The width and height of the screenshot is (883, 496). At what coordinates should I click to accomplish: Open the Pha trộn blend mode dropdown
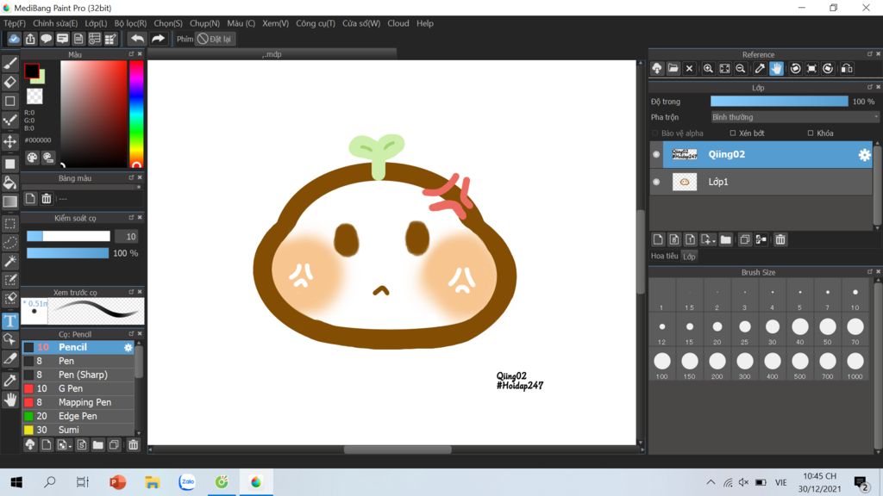coord(794,117)
